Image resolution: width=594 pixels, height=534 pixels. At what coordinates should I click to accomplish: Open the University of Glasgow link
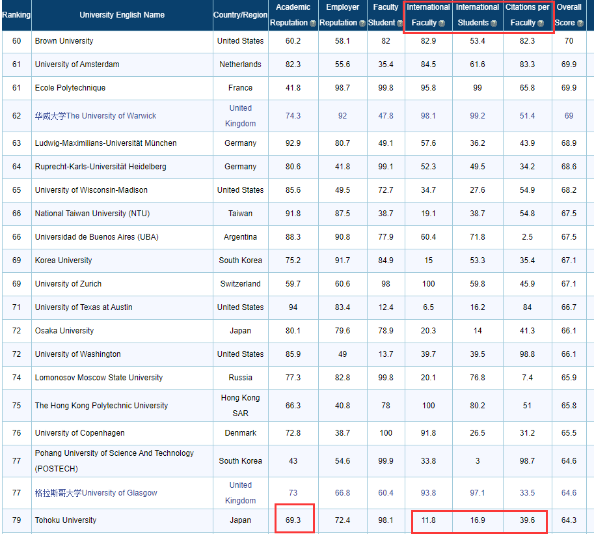[x=96, y=493]
